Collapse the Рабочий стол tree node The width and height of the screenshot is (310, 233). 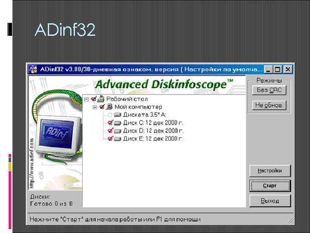pyautogui.click(x=87, y=99)
